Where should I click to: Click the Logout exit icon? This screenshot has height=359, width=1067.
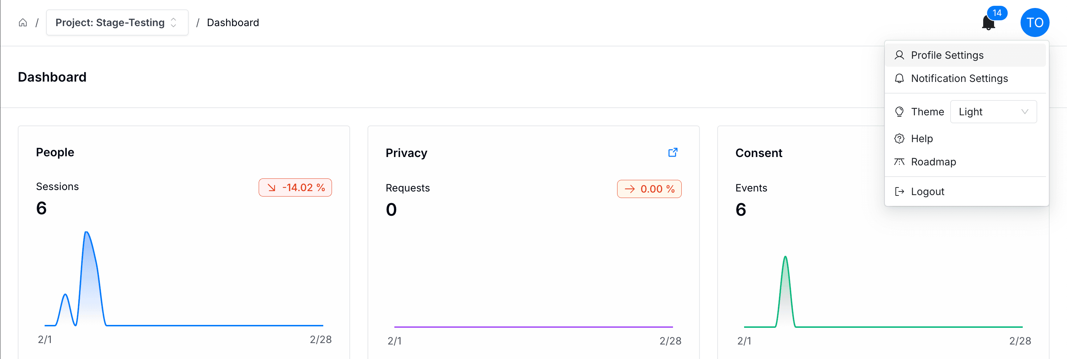899,191
